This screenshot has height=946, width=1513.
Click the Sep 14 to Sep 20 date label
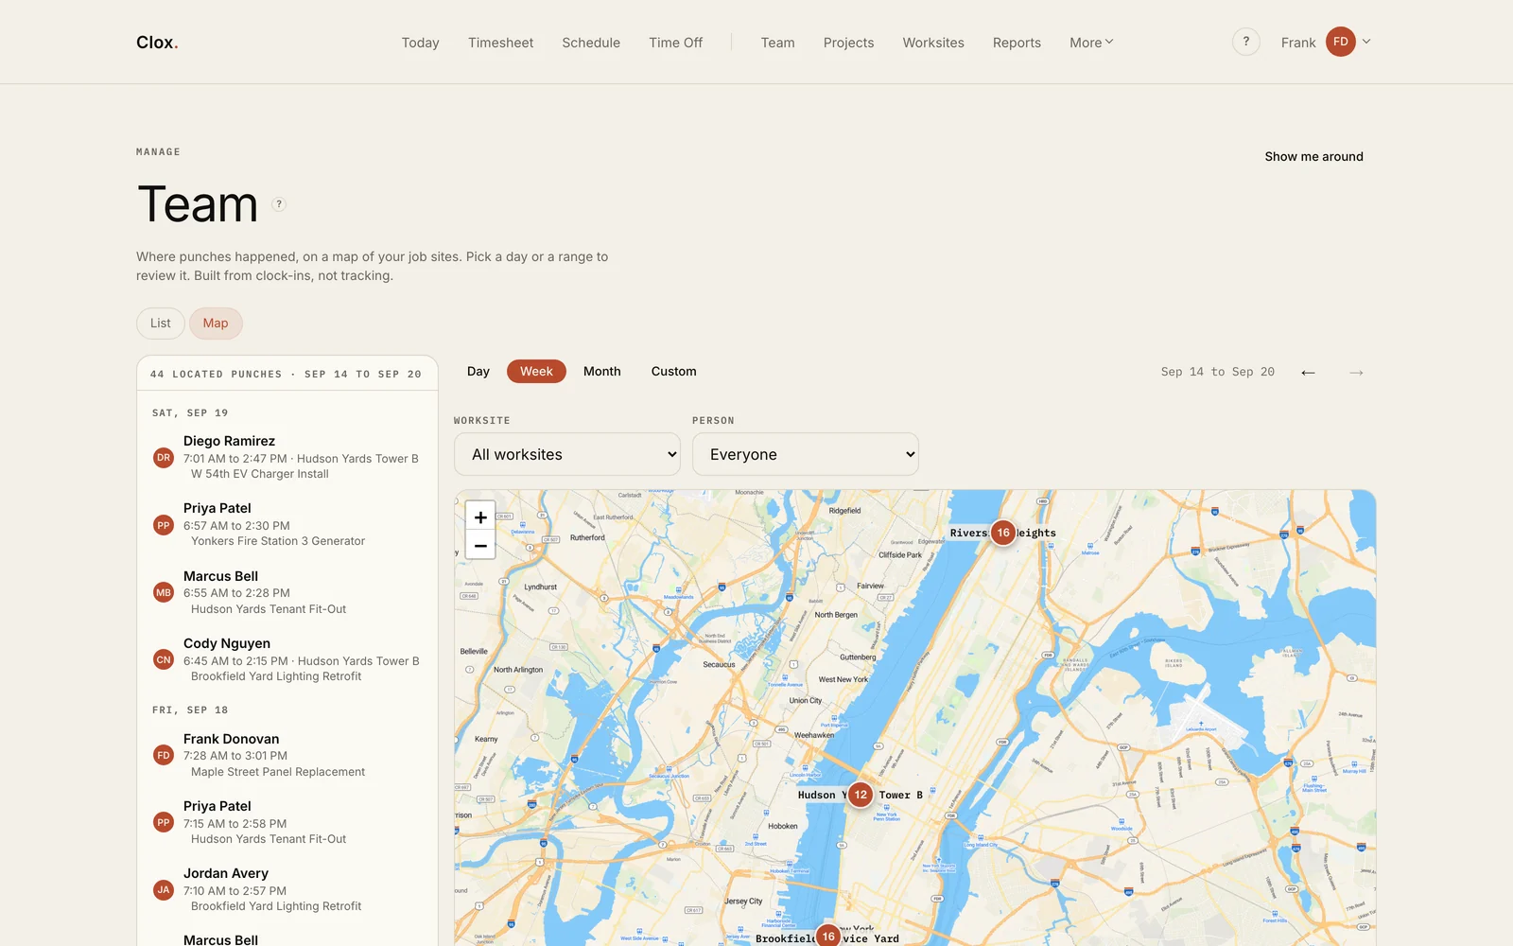pos(1218,372)
